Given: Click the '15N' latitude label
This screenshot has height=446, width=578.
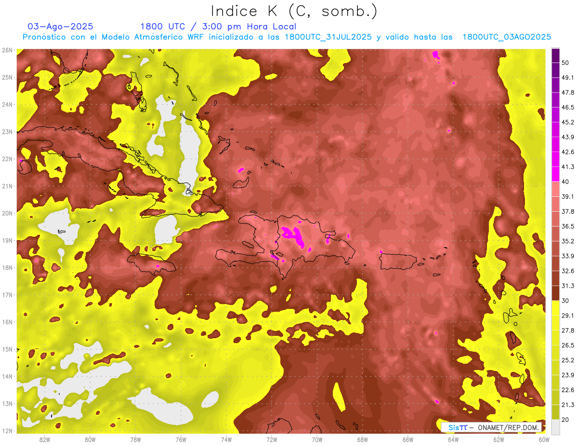Looking at the screenshot, I should click(x=7, y=349).
